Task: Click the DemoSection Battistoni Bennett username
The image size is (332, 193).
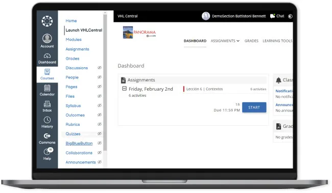Action: click(x=239, y=16)
